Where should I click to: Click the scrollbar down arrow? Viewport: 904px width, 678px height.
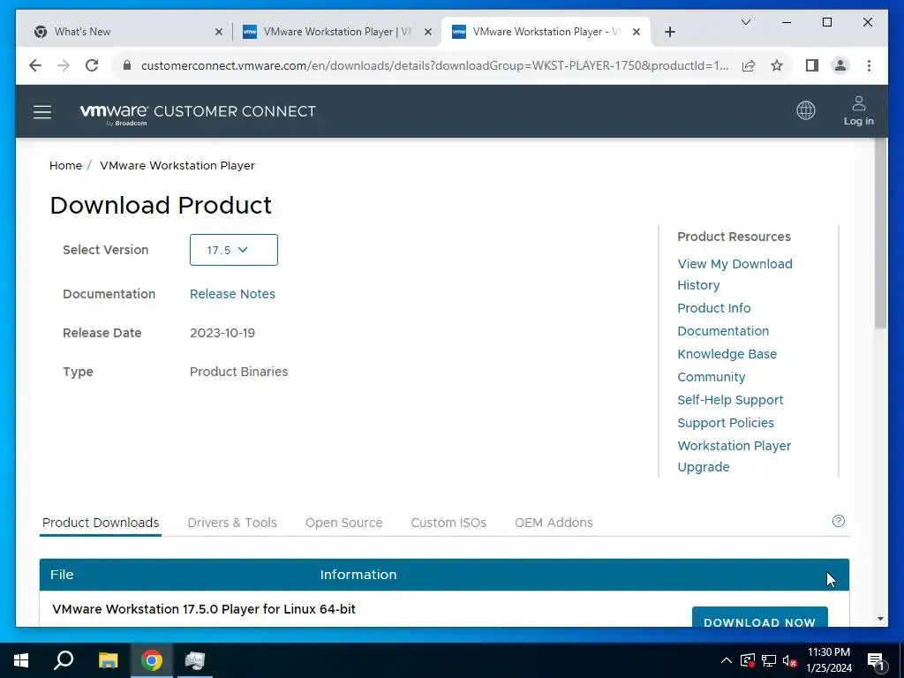point(880,619)
